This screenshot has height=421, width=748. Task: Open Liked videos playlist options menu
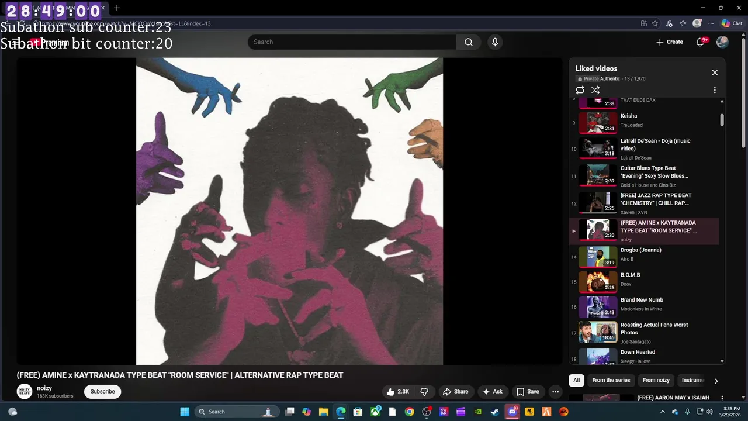point(715,90)
